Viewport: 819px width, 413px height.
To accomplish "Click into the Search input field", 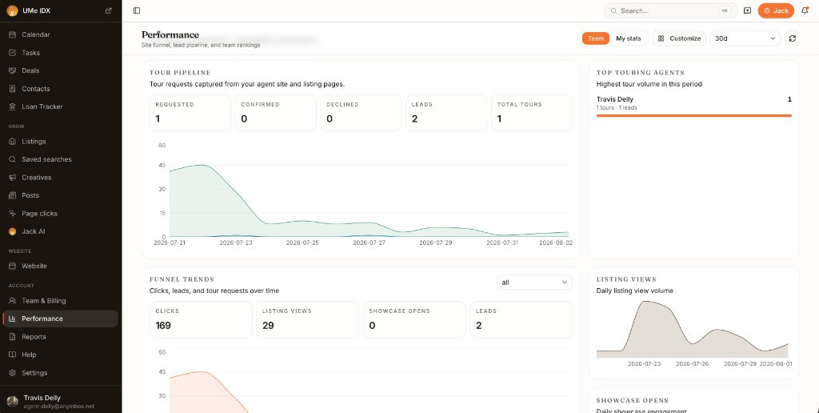I will [x=670, y=10].
